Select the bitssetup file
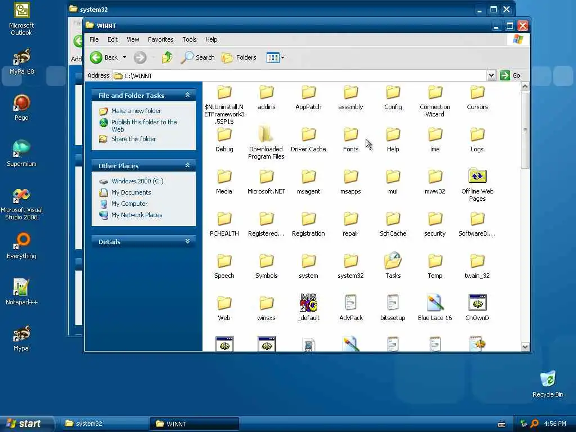576x432 pixels. coord(393,308)
